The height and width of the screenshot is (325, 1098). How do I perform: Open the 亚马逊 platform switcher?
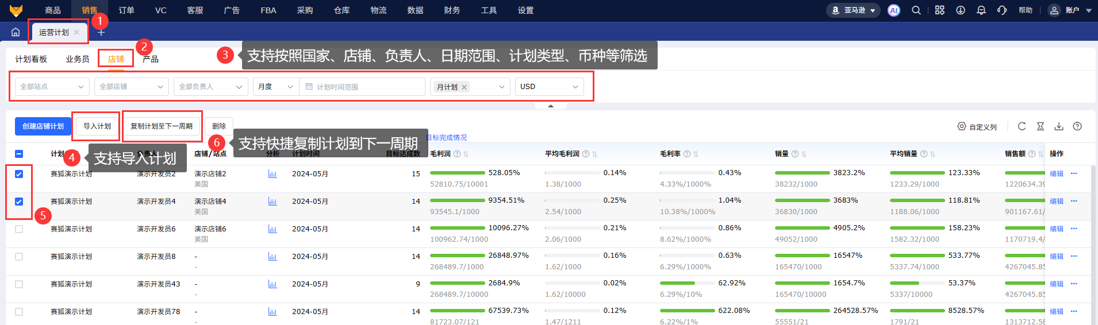(853, 10)
